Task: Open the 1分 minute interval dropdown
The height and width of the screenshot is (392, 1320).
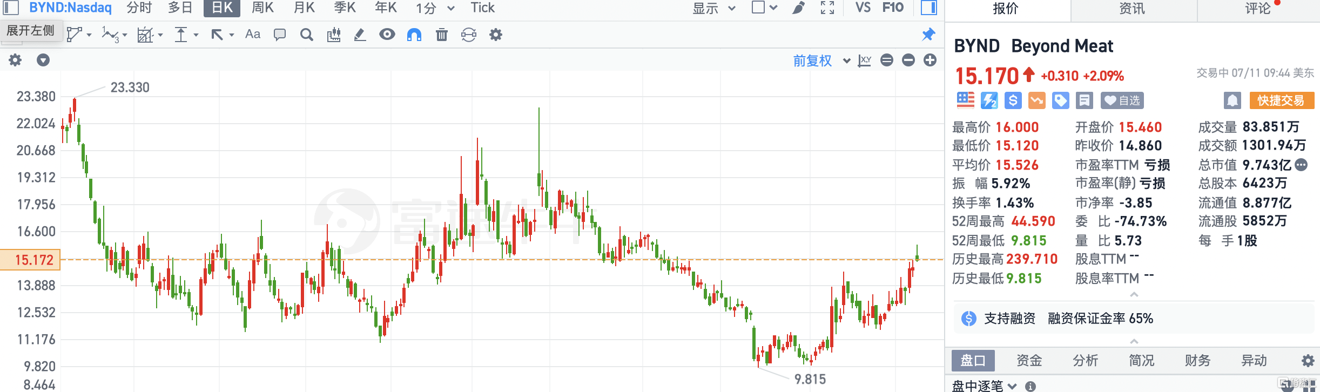Action: [435, 8]
